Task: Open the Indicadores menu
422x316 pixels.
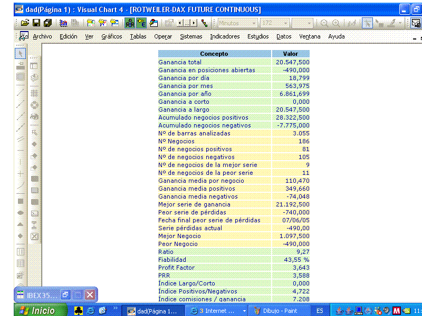Action: point(225,36)
